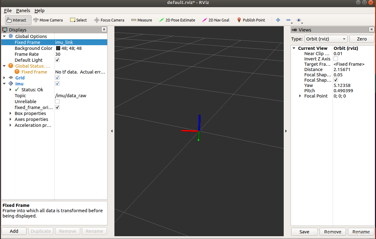Click the Global Options gear icon
This screenshot has width=376, height=239.
coord(11,36)
